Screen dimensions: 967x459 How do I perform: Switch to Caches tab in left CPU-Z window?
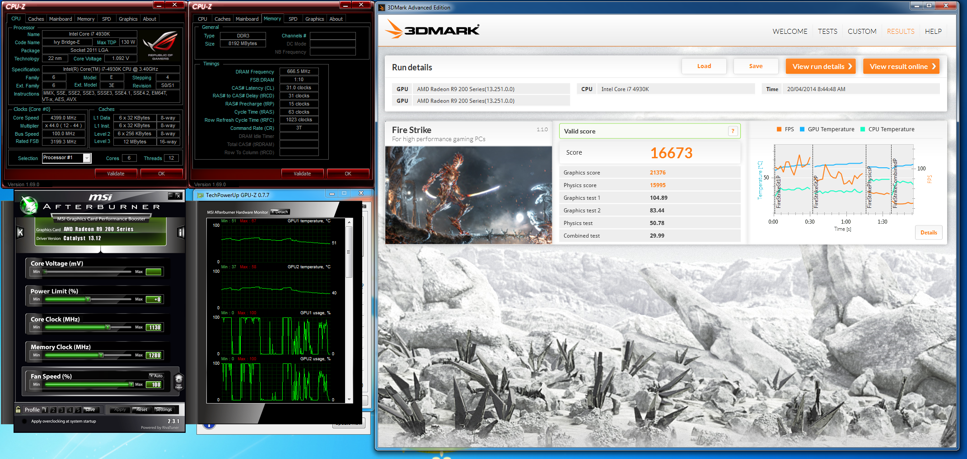tap(36, 19)
